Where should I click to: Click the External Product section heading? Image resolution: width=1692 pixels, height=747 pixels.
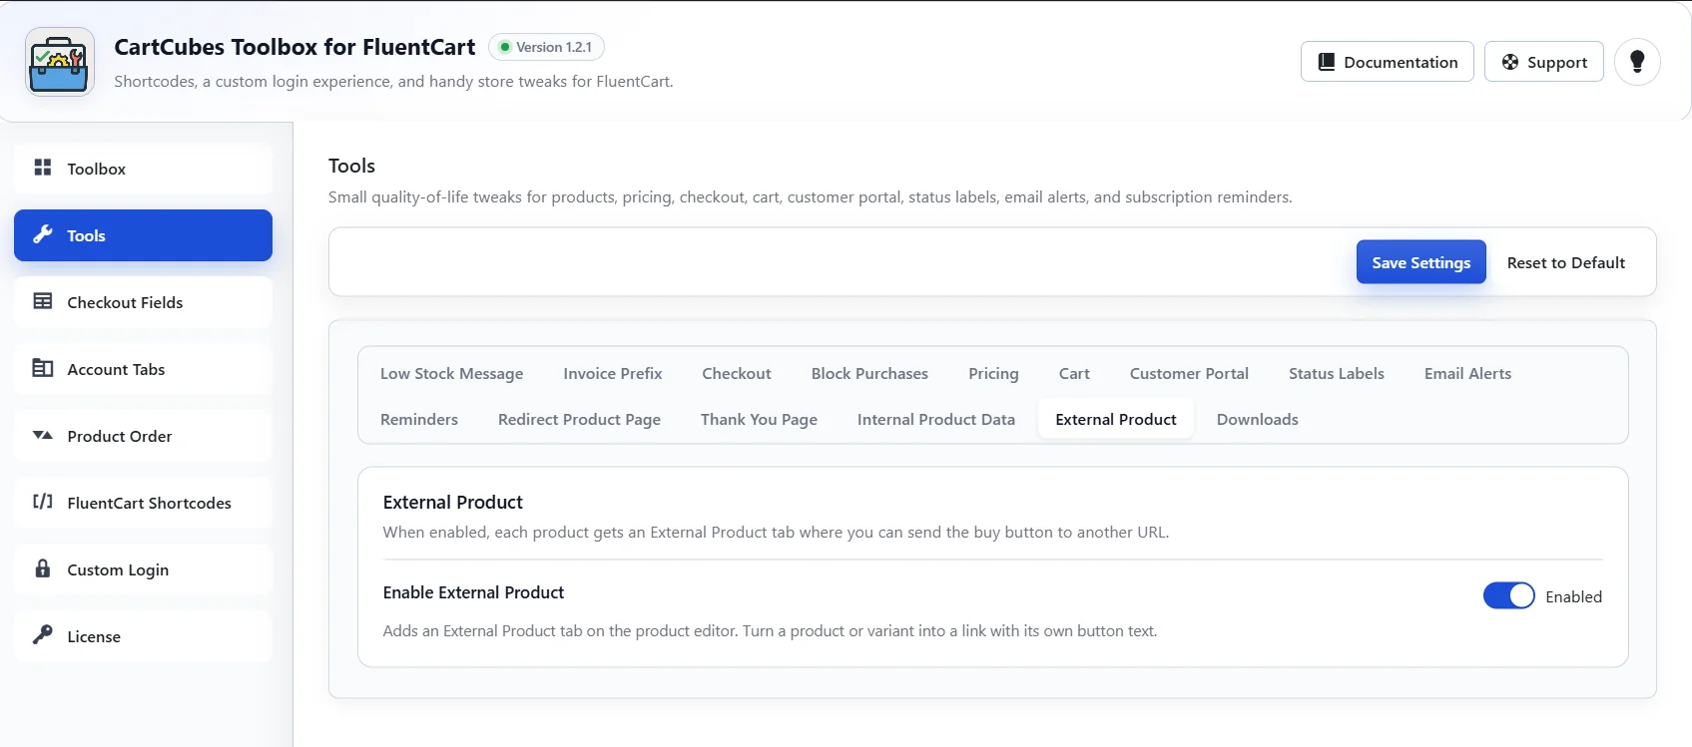pyautogui.click(x=452, y=502)
